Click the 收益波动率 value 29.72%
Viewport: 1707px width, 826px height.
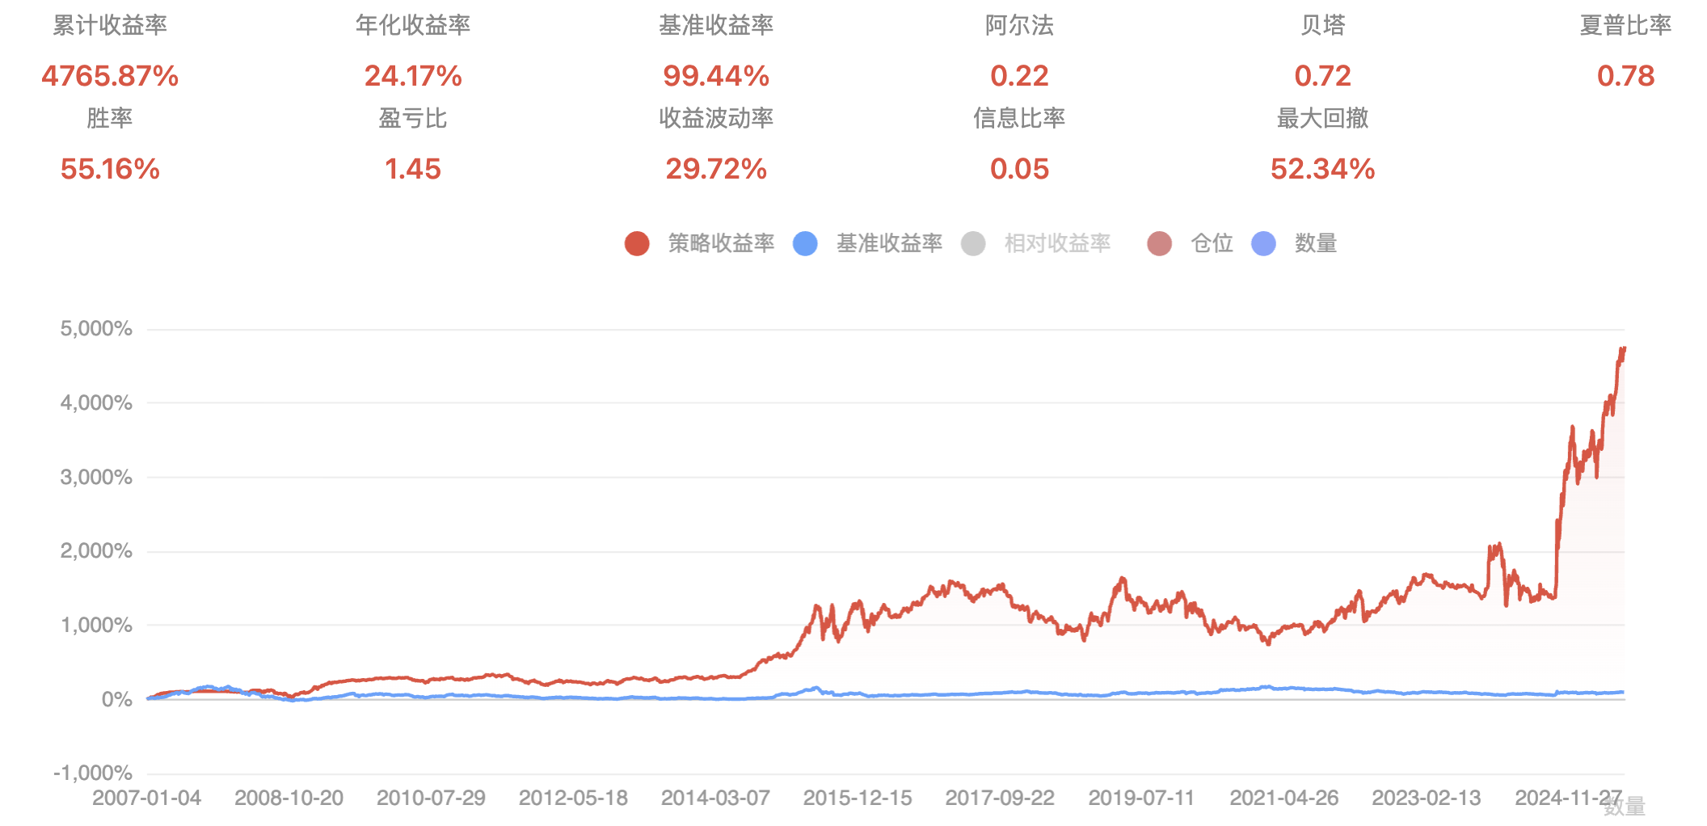[x=716, y=169]
